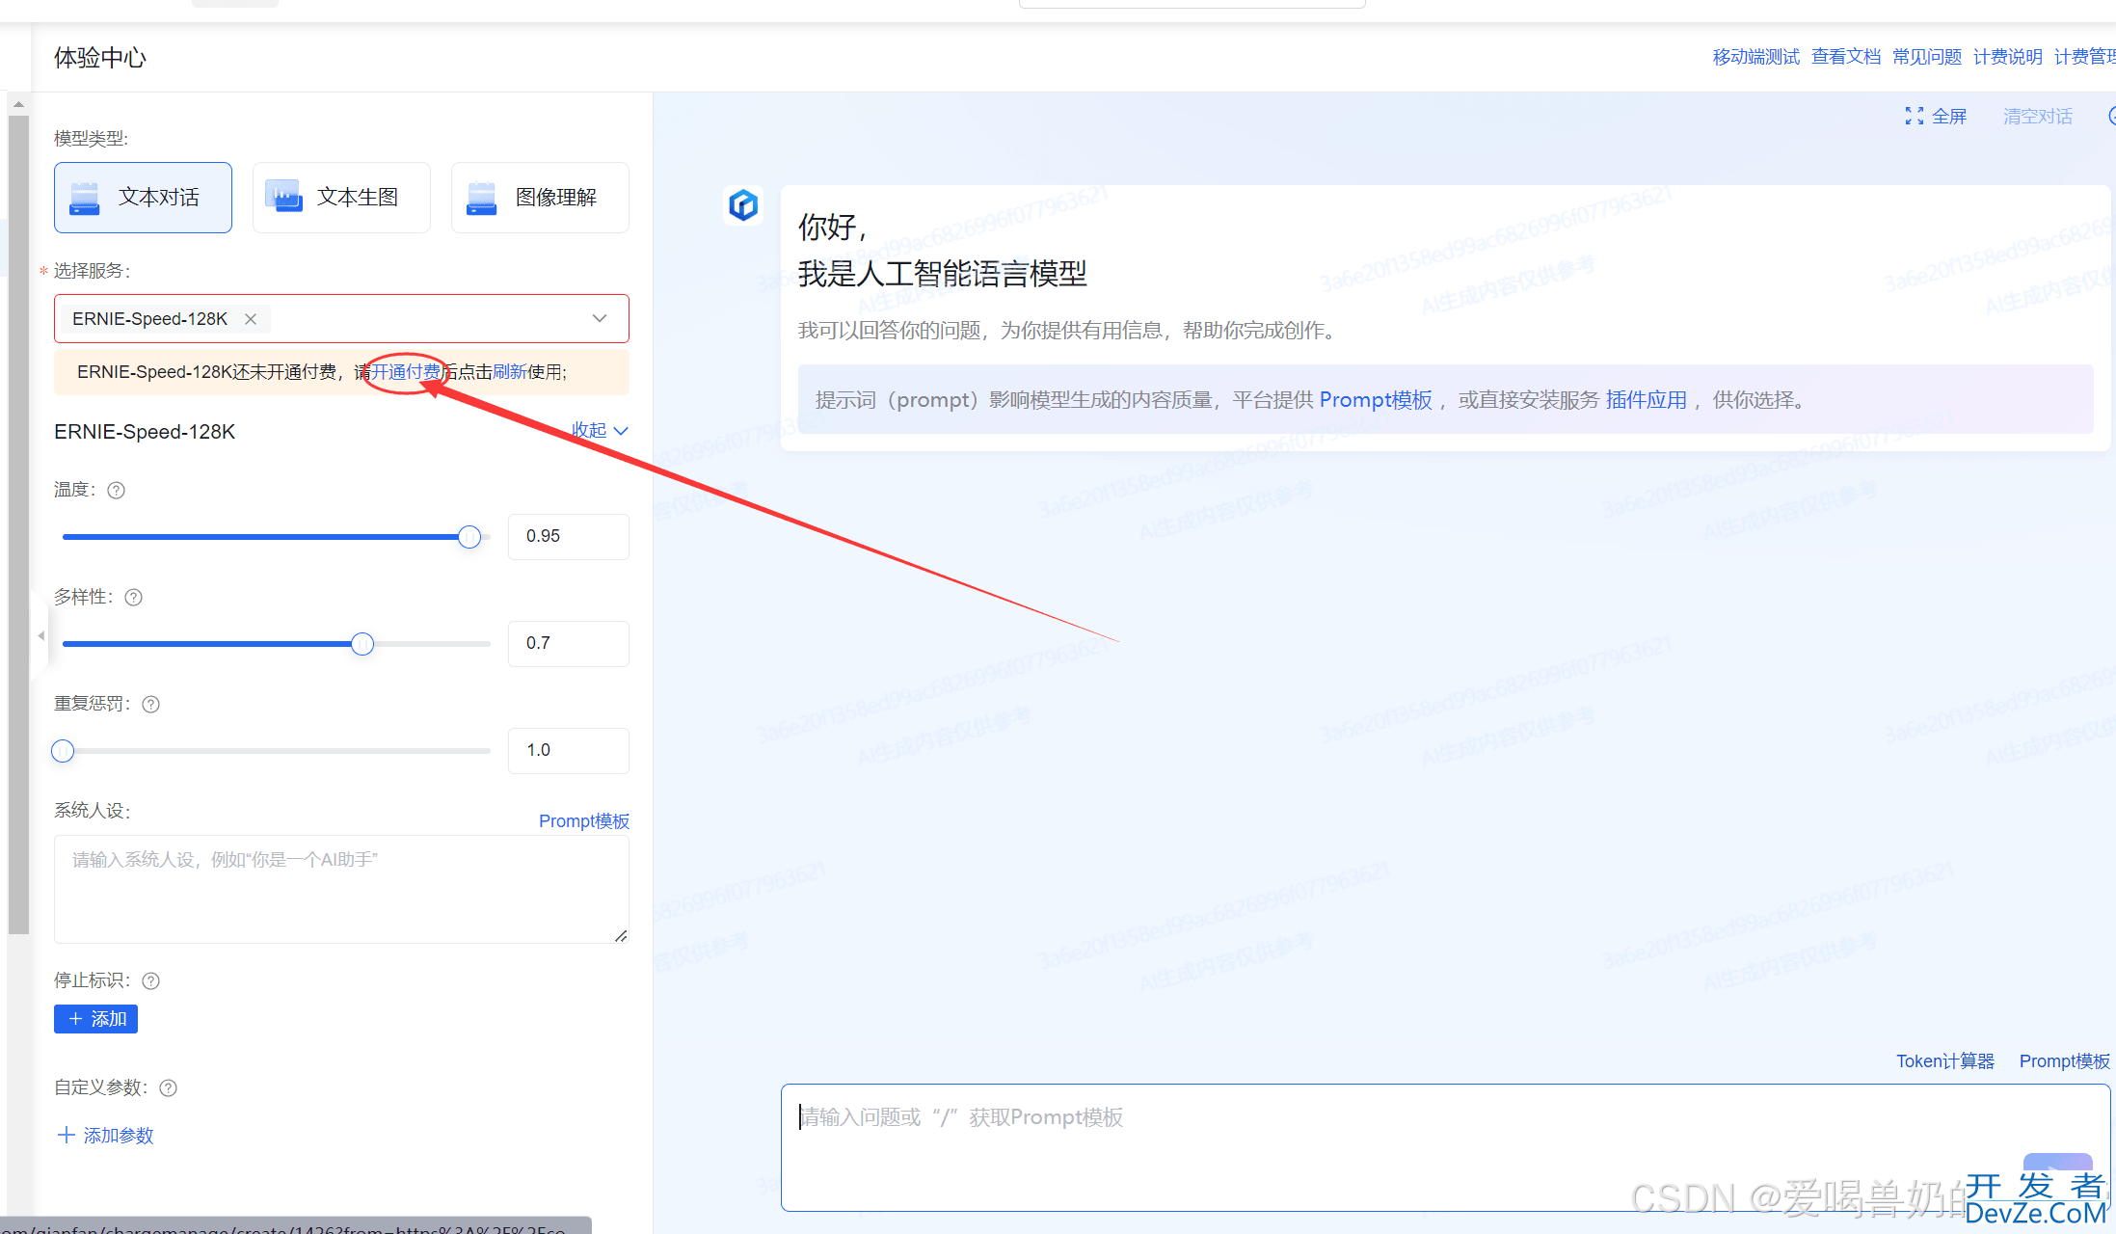Open the 停止标识 help tooltip icon
2116x1234 pixels.
151,981
